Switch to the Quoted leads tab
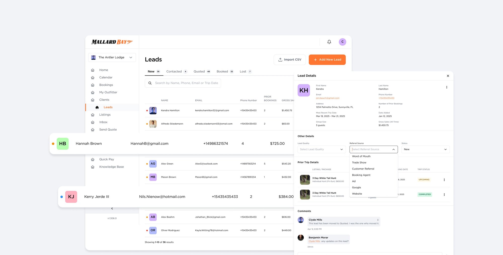This screenshot has width=503, height=255. coord(199,71)
